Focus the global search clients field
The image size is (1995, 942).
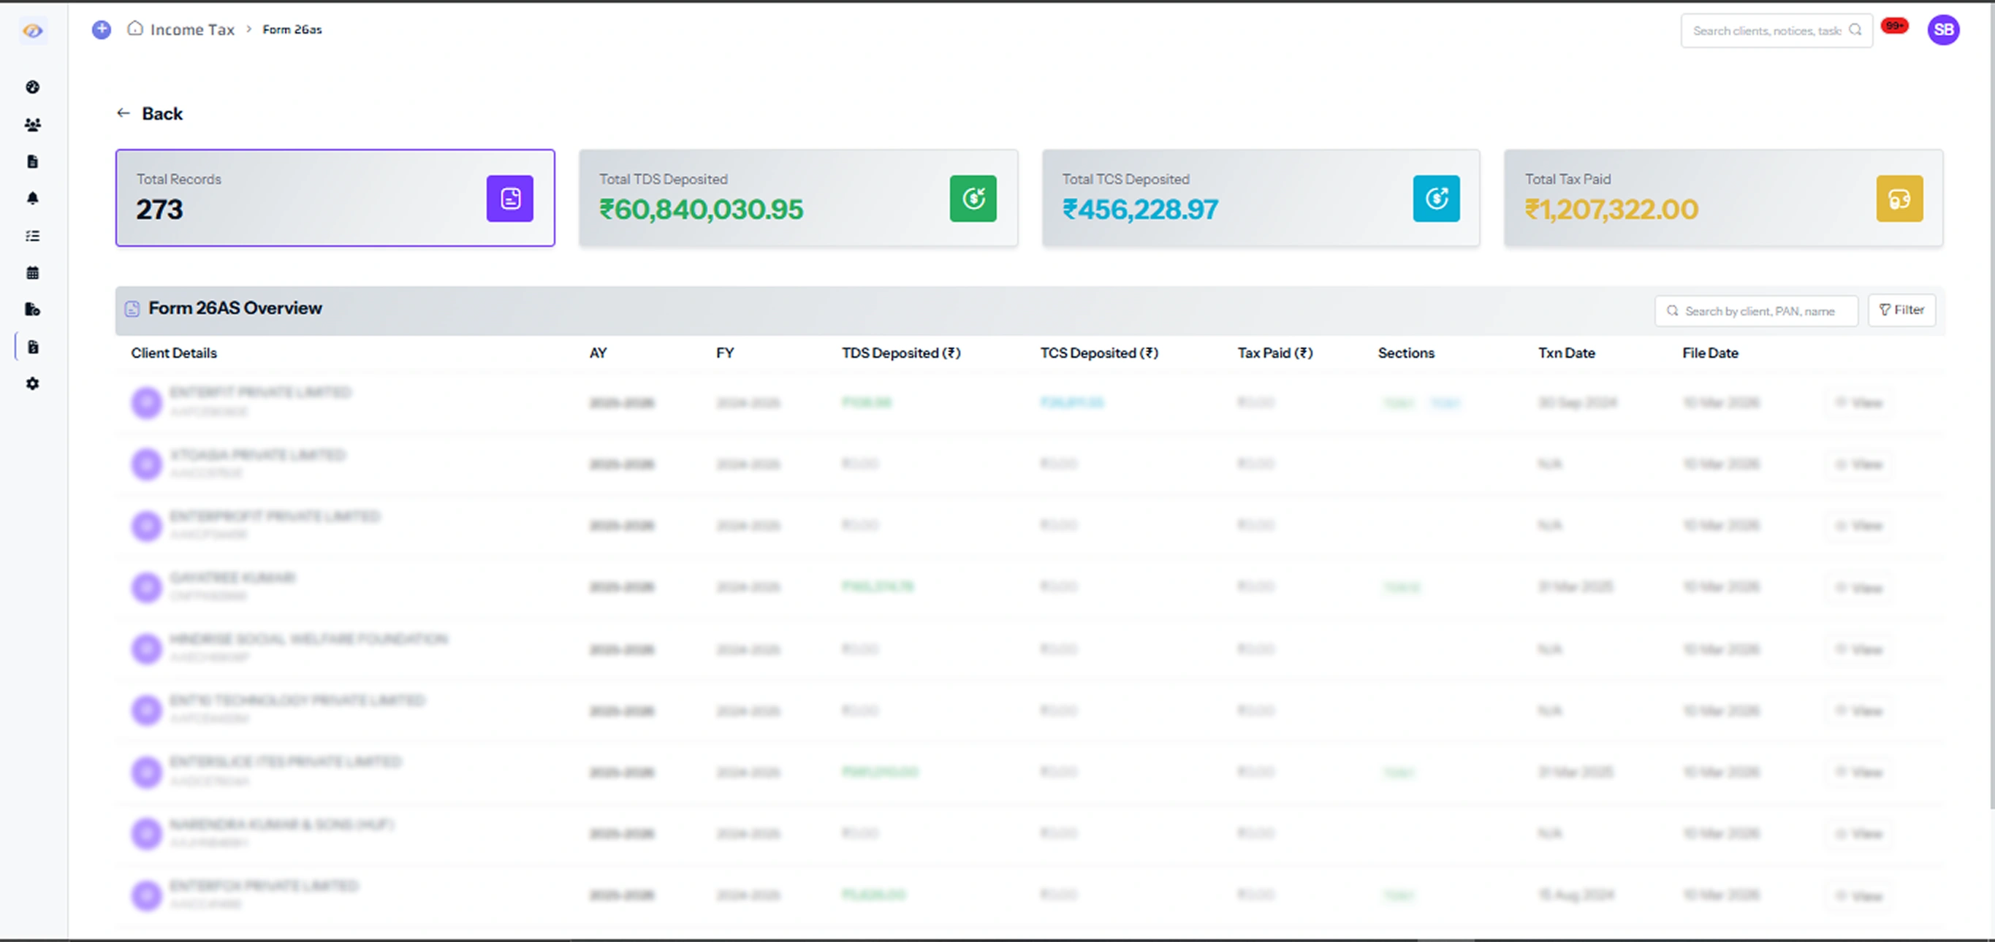coord(1766,31)
